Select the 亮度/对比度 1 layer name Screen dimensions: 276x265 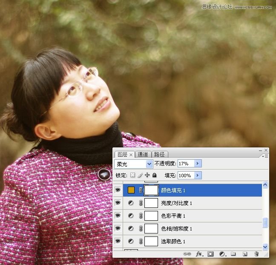177,203
